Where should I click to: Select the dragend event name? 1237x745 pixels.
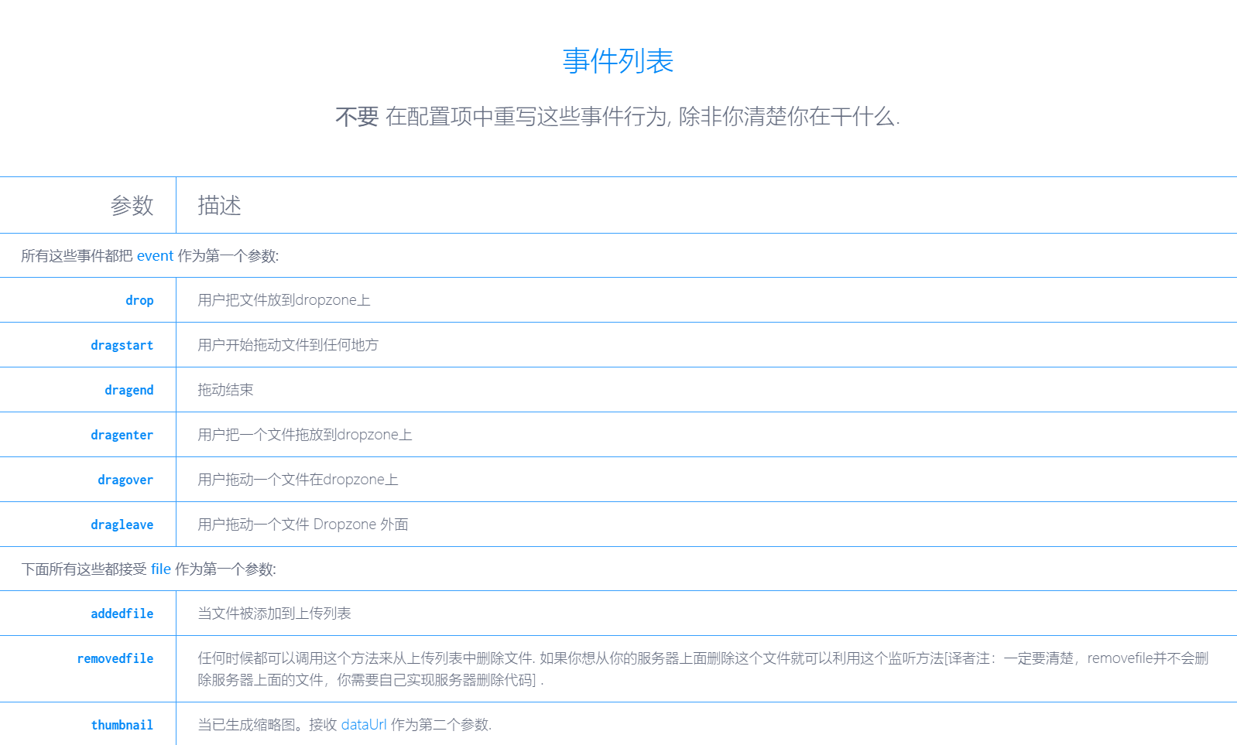tap(128, 390)
